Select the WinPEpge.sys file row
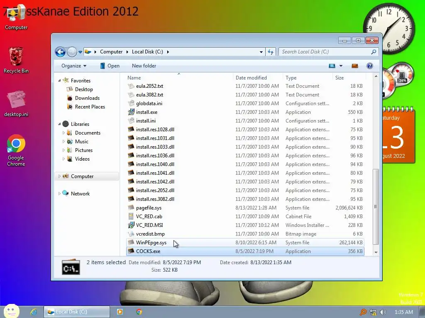Viewport: 425px width, 318px height. (x=245, y=243)
